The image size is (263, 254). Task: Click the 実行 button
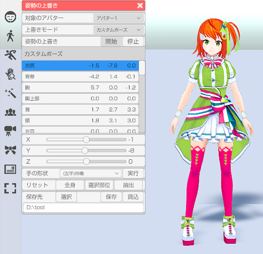tap(133, 173)
